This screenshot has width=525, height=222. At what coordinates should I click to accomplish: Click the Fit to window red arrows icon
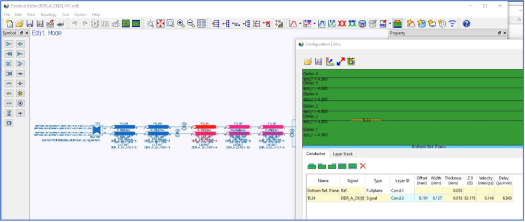(x=161, y=23)
